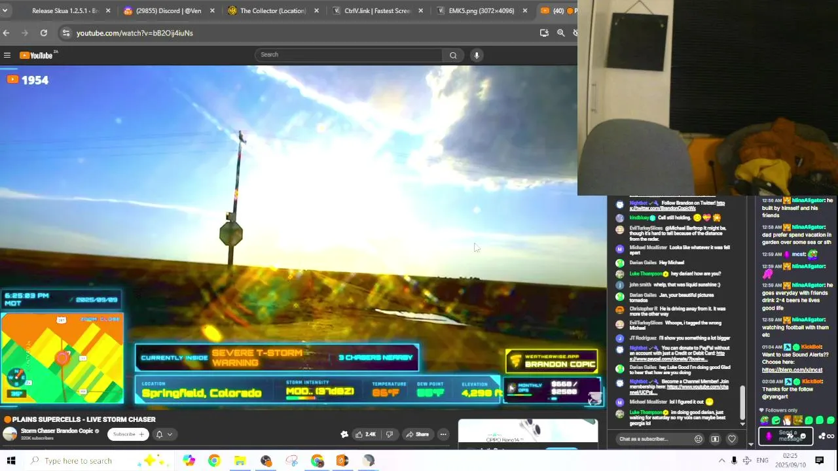This screenshot has width=838, height=471.
Task: Go to YouTube home via the logo
Action: pos(37,55)
